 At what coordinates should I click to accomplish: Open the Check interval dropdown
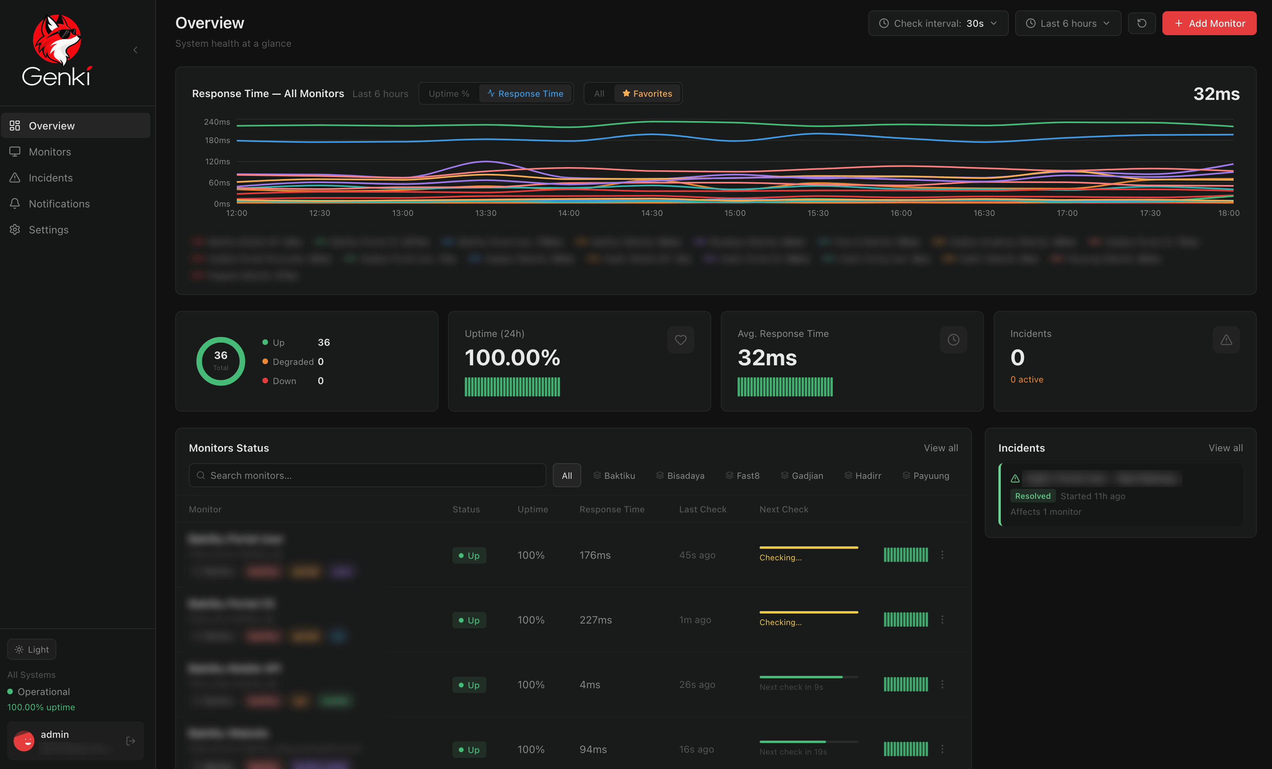tap(938, 23)
